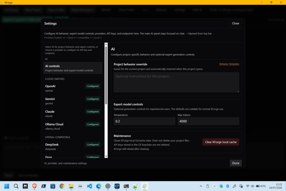The height and width of the screenshot is (191, 286).
Task: Click the volume speaker tray icon
Action: pos(252,186)
